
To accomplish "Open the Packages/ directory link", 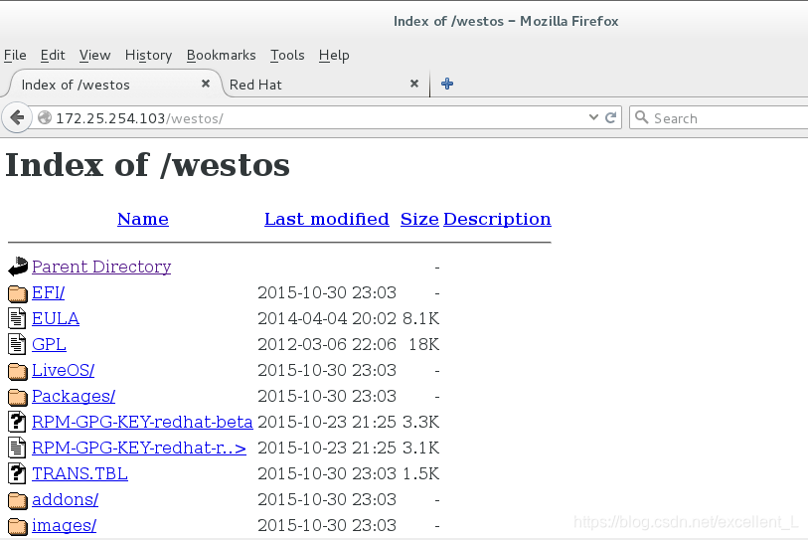I will tap(74, 396).
